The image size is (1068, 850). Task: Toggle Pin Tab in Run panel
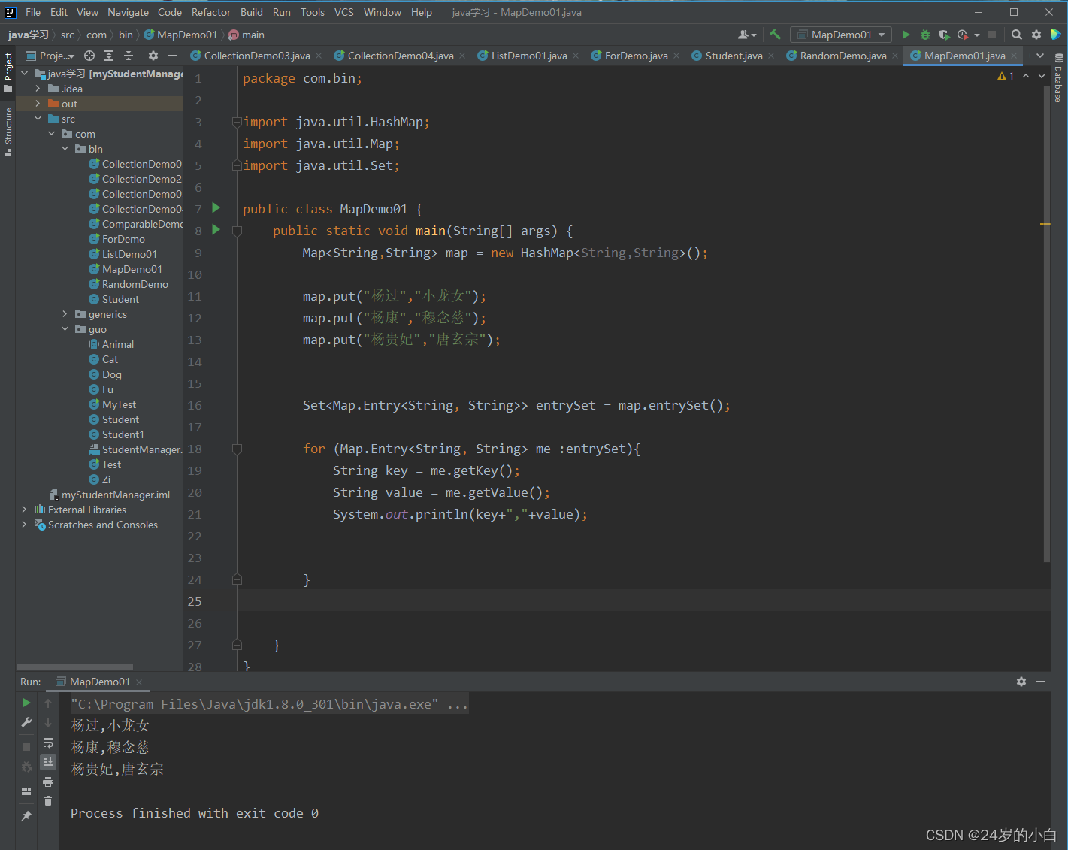[x=26, y=816]
